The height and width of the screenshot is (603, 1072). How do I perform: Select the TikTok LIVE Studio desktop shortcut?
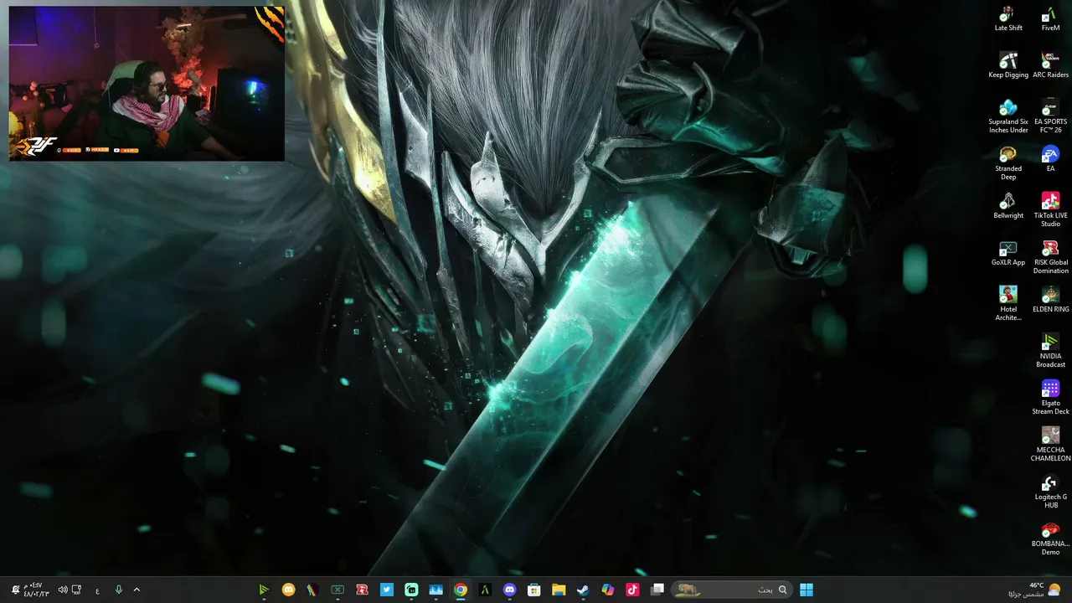coord(1050,210)
